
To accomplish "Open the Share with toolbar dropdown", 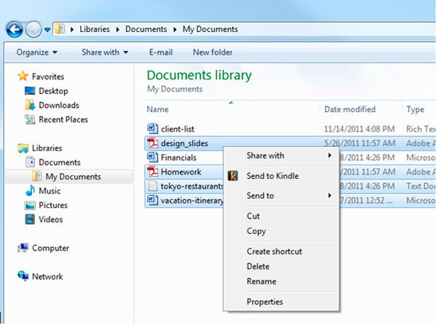I will pyautogui.click(x=104, y=52).
